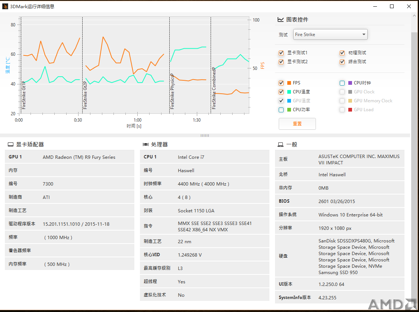419x312 pixels.
Task: Click the blue GPU温度 color swatch
Action: click(289, 101)
